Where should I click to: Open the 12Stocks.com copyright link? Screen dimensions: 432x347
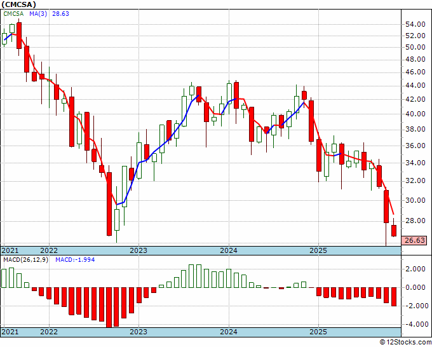[x=405, y=342]
